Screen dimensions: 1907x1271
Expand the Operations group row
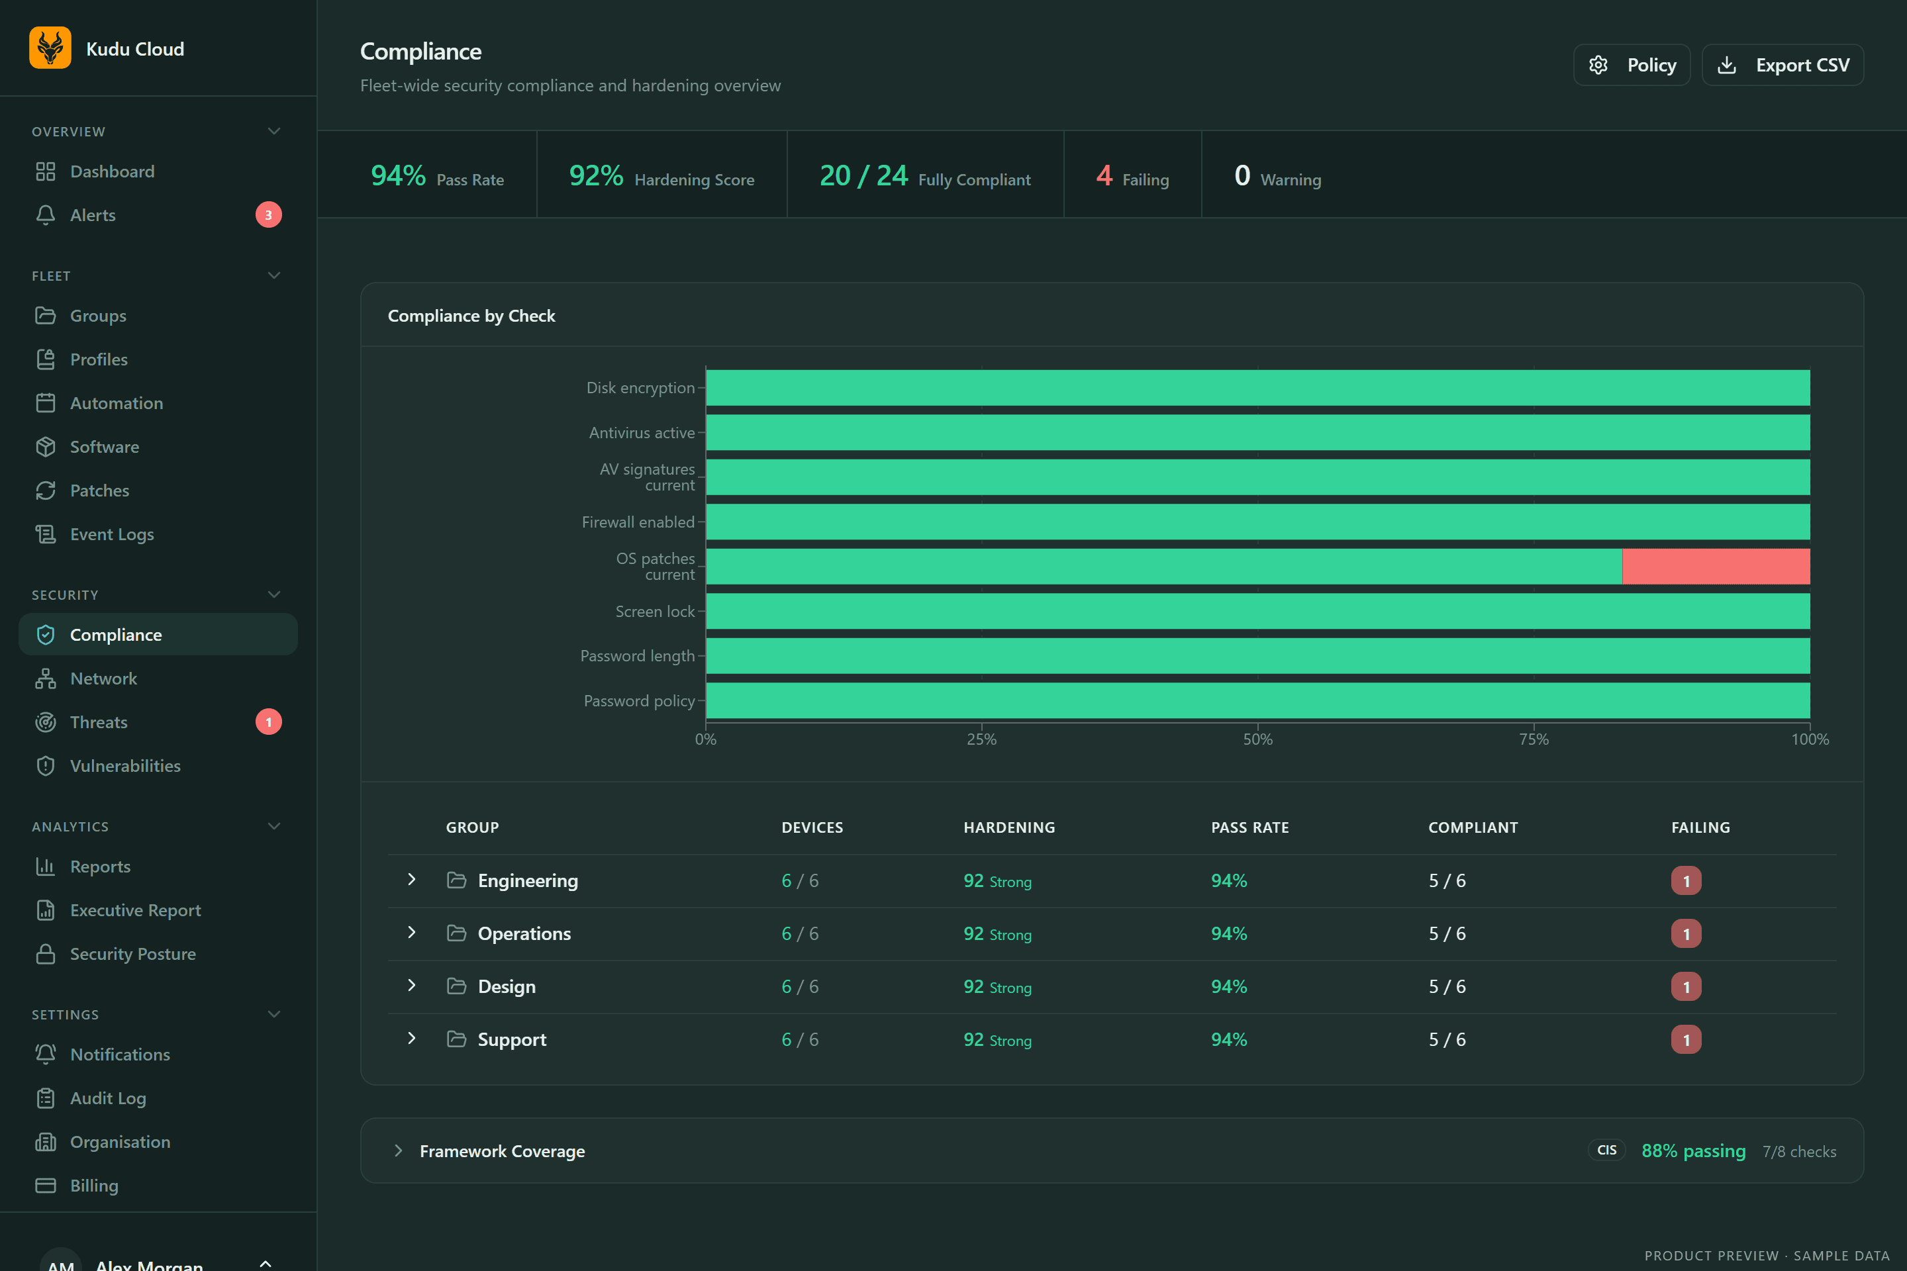click(x=412, y=933)
